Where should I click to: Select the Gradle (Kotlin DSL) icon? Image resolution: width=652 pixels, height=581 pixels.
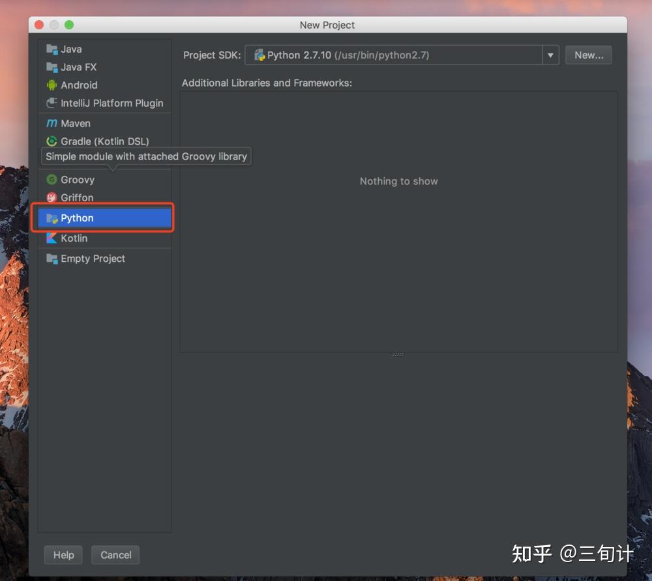point(52,141)
